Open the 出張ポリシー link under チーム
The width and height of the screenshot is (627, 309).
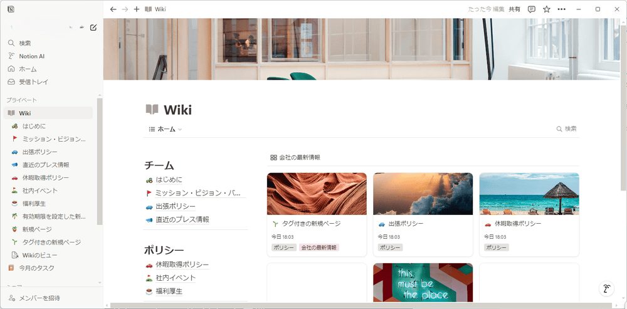[175, 206]
